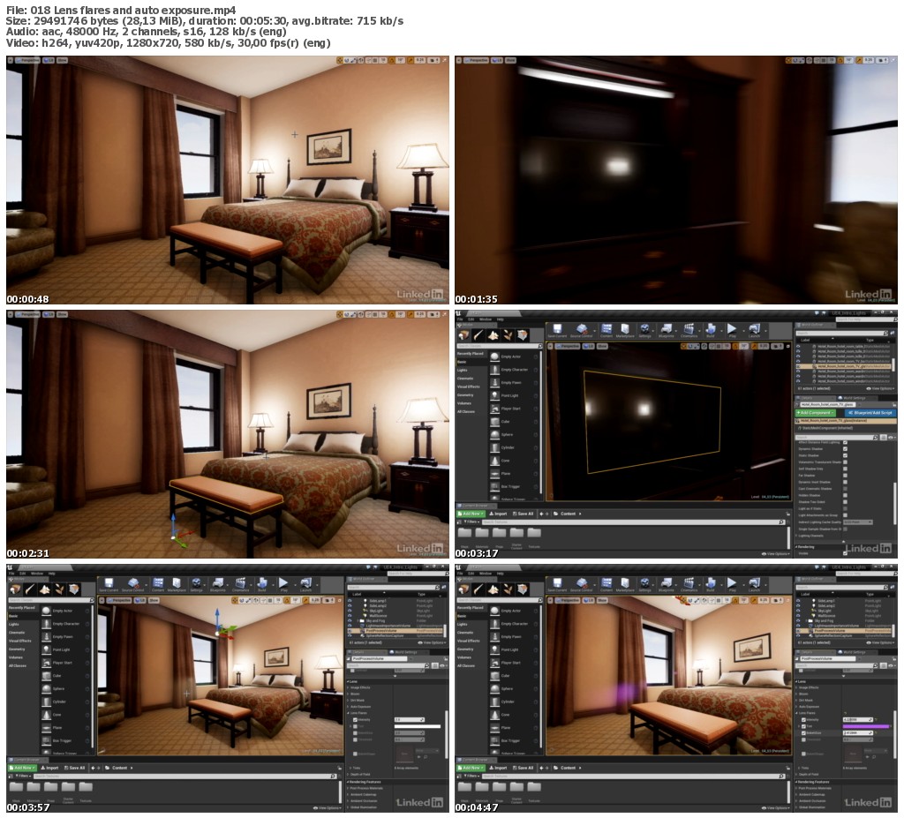The height and width of the screenshot is (818, 904).
Task: Toggle Tint checkbox in 00:04:47 frame
Action: [803, 726]
